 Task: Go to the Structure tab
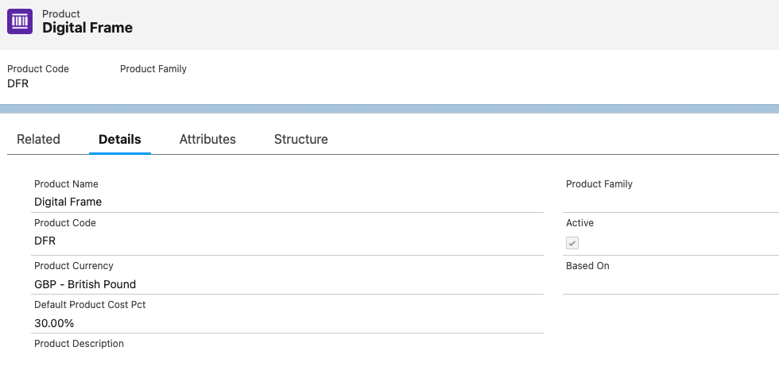point(300,139)
